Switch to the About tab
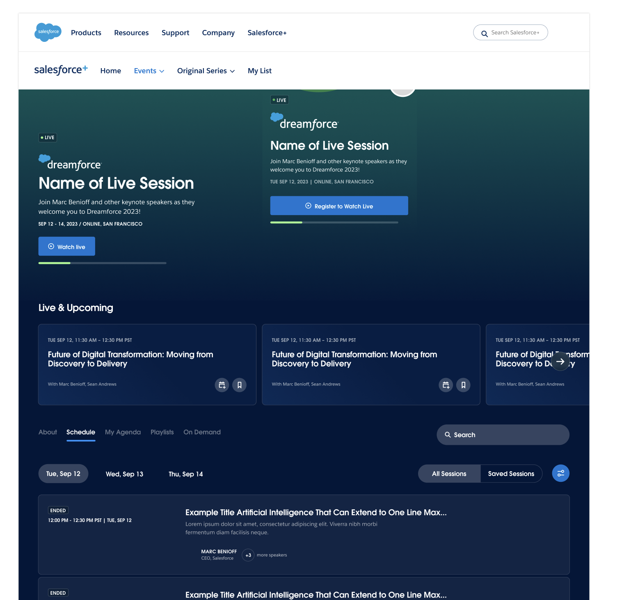This screenshot has height=600, width=622. click(x=48, y=432)
